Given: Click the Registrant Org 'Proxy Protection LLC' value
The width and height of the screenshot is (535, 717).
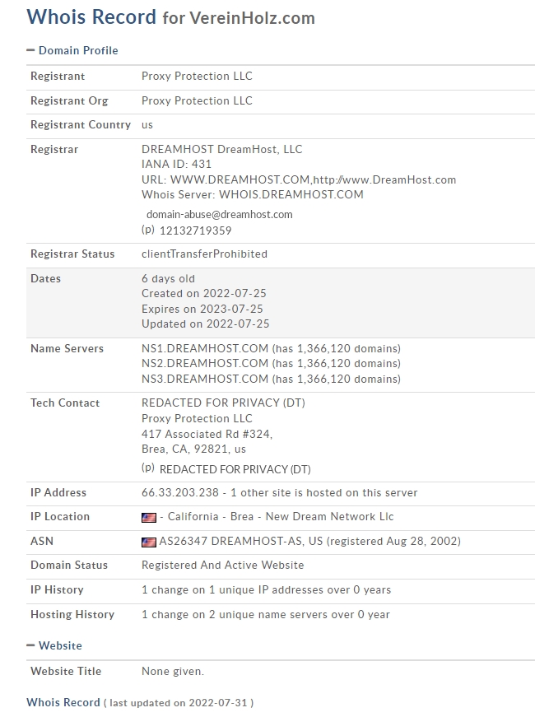Looking at the screenshot, I should click(197, 100).
